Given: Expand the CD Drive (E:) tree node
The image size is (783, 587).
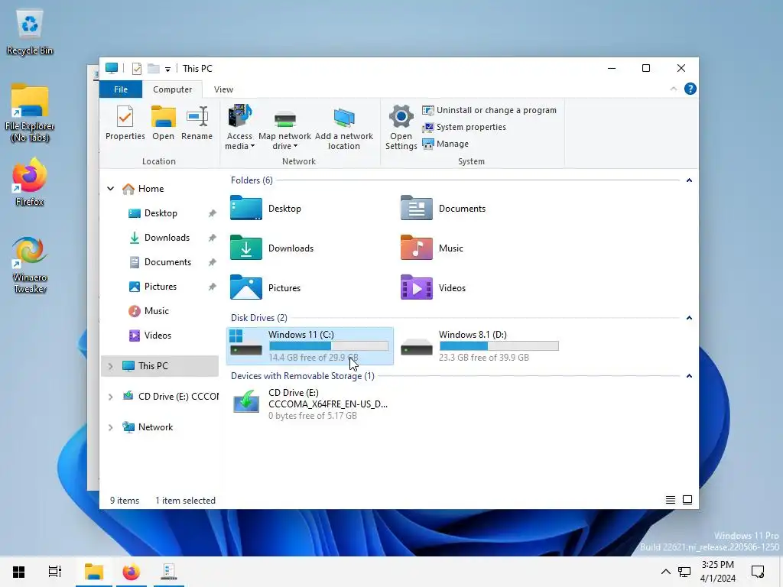Looking at the screenshot, I should click(110, 397).
